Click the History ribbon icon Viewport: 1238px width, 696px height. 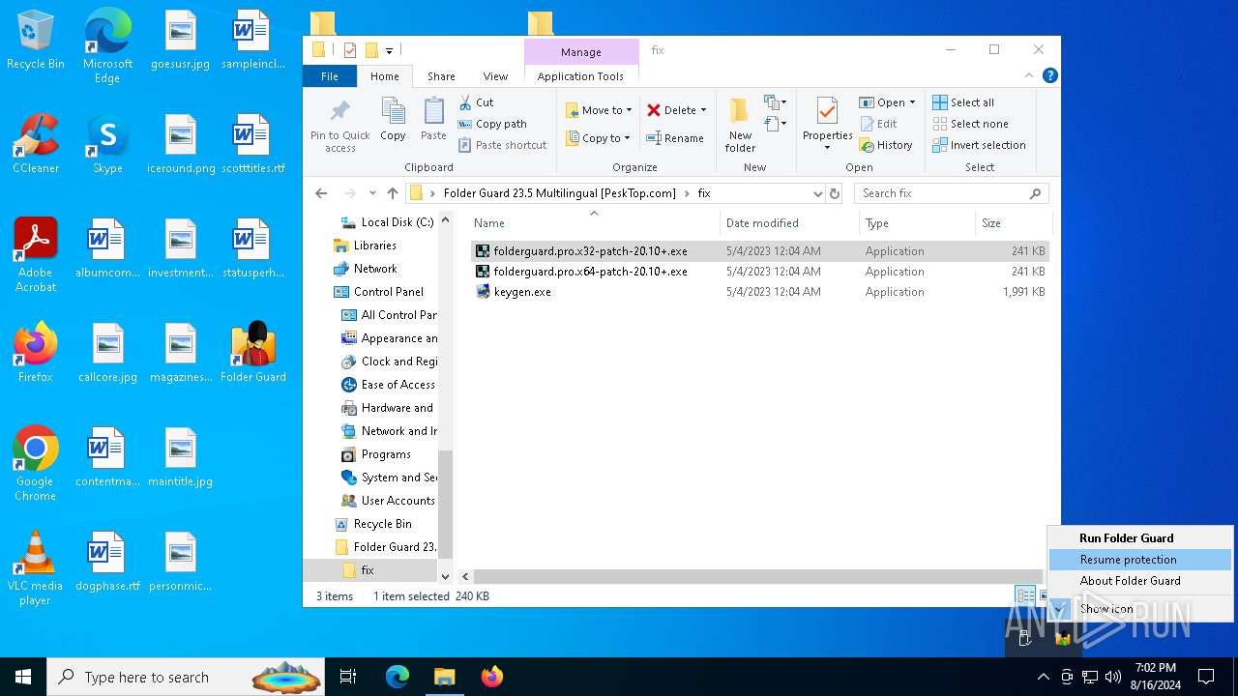[867, 145]
